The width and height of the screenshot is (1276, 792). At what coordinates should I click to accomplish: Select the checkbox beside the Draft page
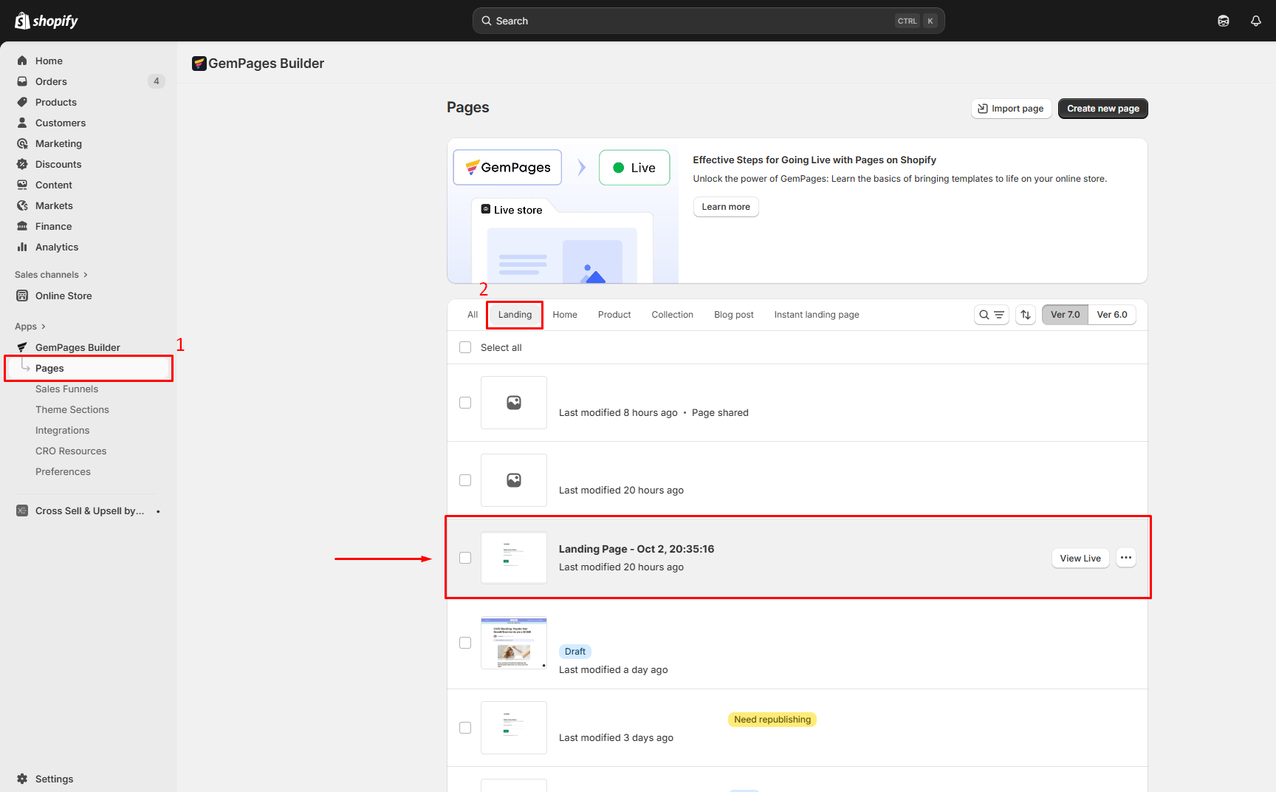(x=465, y=643)
